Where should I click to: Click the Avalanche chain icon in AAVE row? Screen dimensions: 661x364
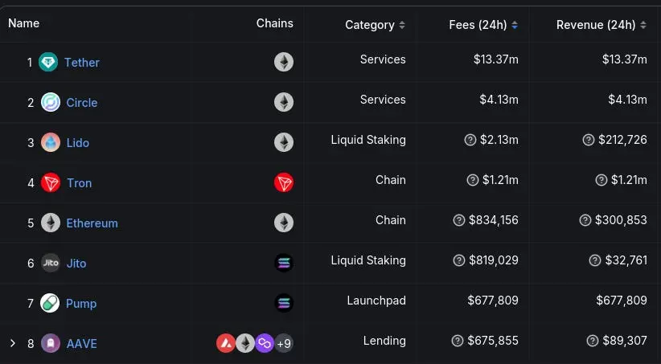(226, 344)
